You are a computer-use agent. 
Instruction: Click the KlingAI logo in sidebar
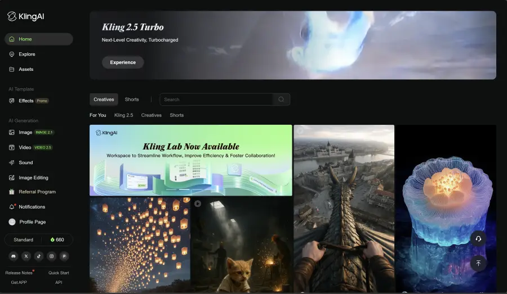[x=25, y=17]
